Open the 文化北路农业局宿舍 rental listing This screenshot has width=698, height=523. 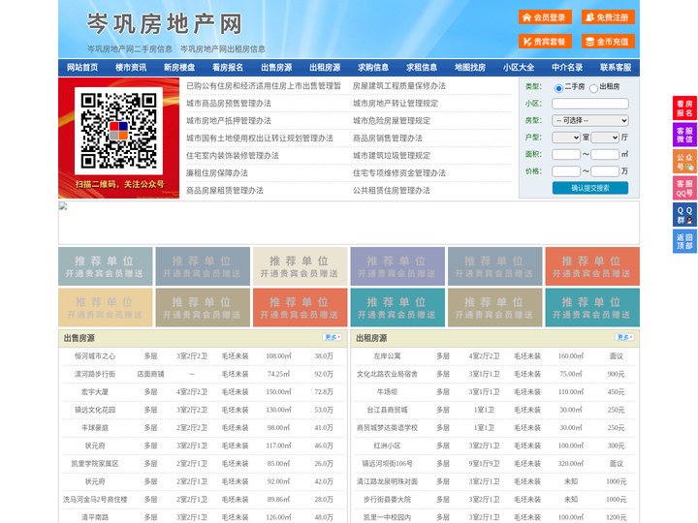387,374
